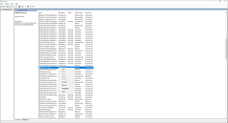
Task: Click the Services app icon in title bar
Action: tap(1, 1)
